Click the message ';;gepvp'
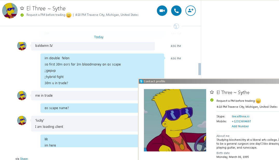Image resolution: width=279 pixels, height=160 pixels. [50, 71]
